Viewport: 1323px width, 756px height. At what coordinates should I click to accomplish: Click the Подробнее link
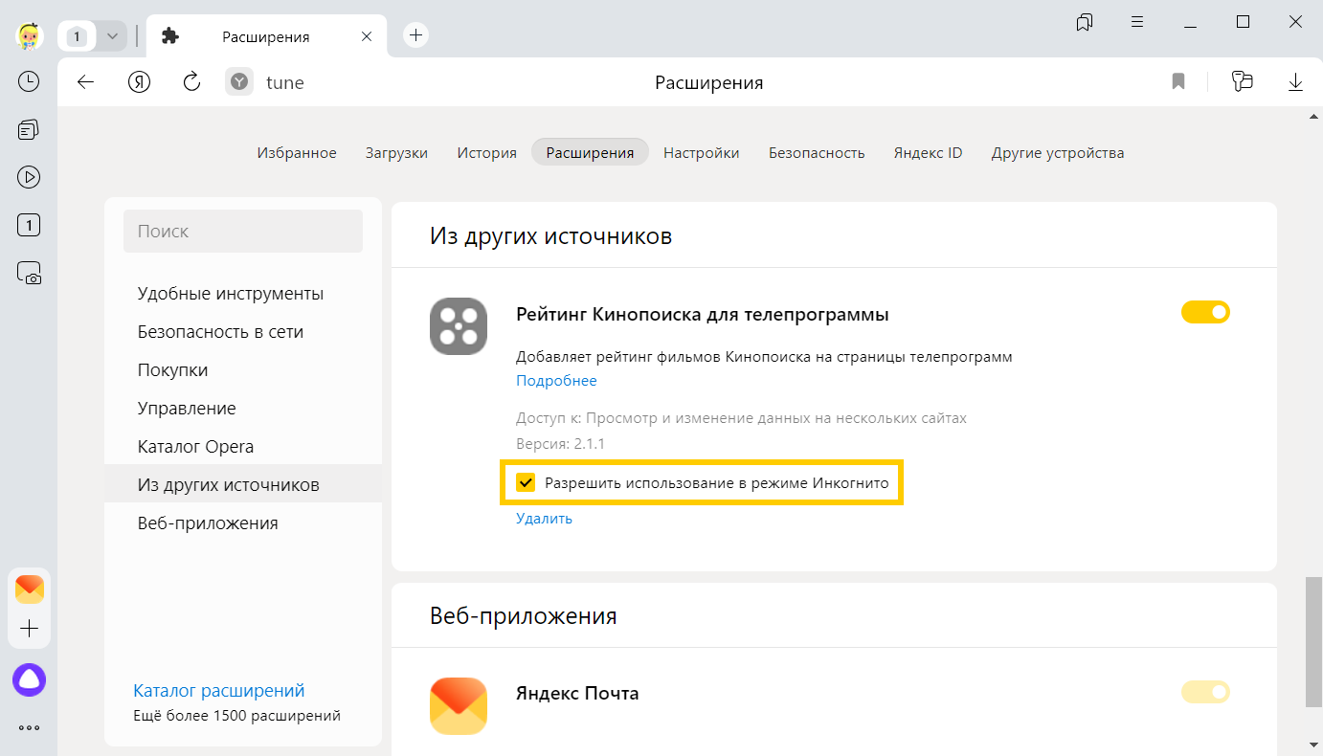[x=556, y=381]
